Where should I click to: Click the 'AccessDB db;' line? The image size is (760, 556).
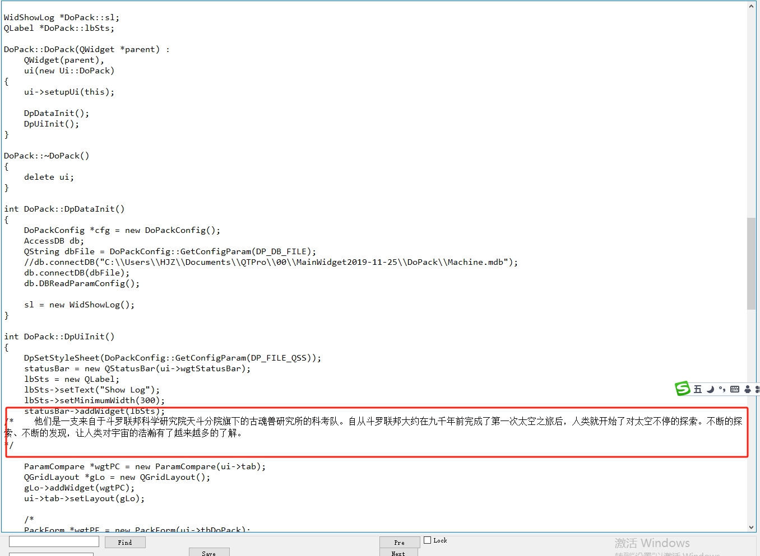tap(54, 241)
